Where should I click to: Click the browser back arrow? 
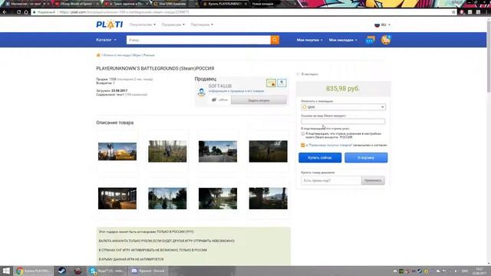point(5,12)
